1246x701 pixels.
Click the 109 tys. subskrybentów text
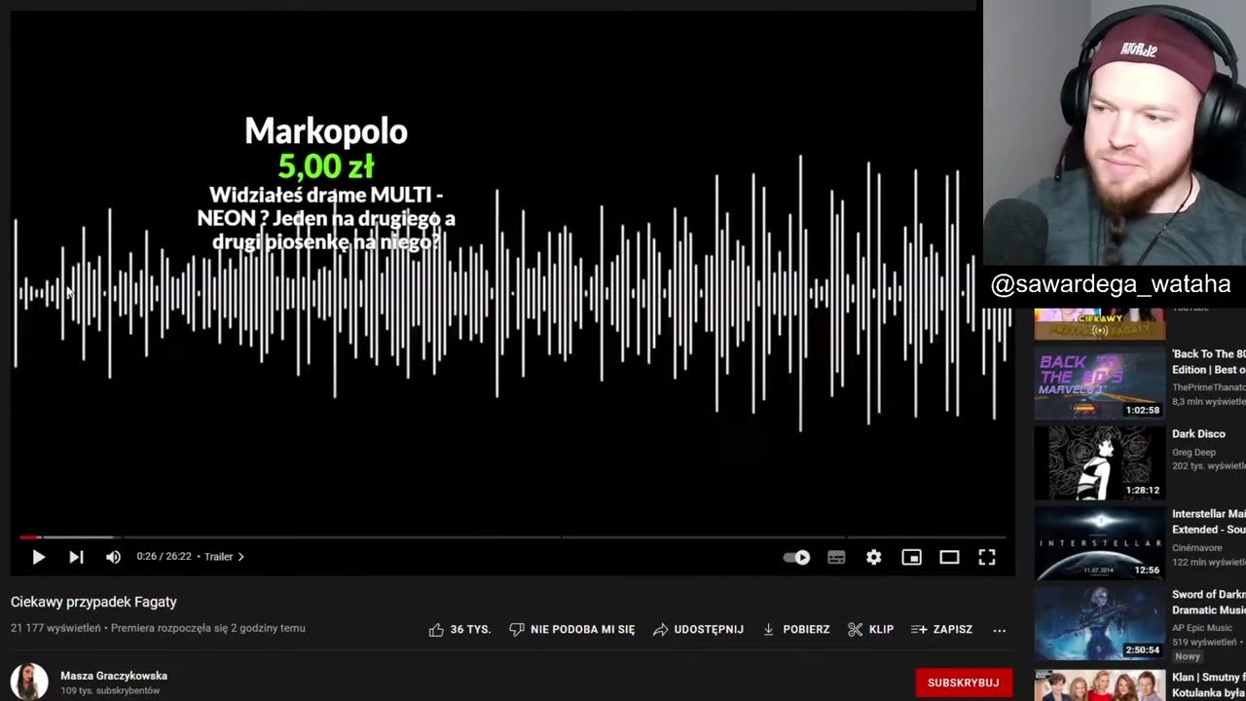pyautogui.click(x=110, y=690)
